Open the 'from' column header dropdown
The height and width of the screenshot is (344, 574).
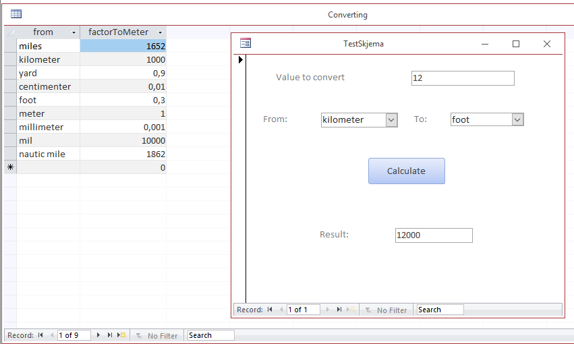click(x=74, y=32)
